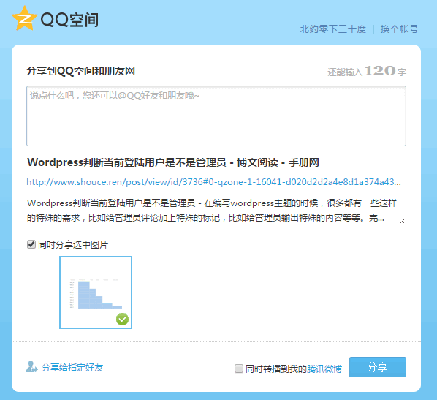Toggle the 同时分享选中图片 checkbox
This screenshot has width=437, height=400.
pos(31,244)
